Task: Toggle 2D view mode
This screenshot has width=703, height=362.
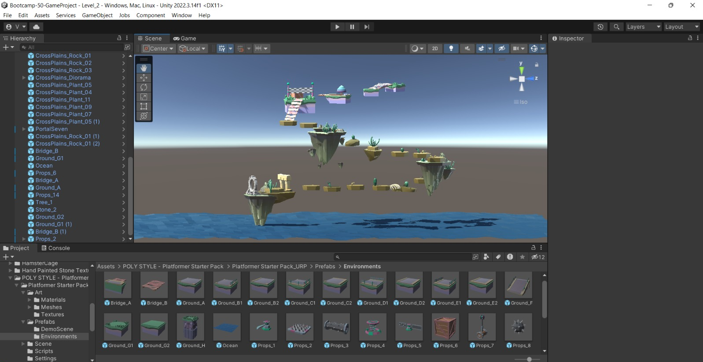Action: (x=435, y=48)
